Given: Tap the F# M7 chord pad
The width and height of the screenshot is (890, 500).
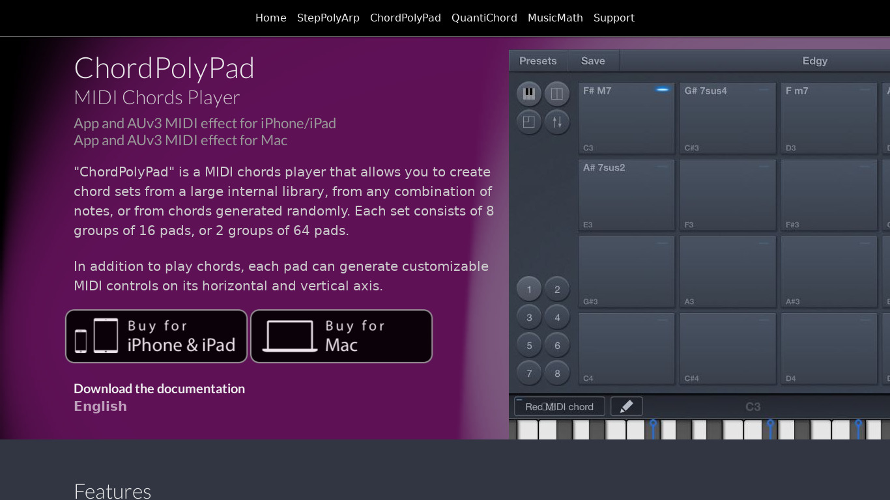Looking at the screenshot, I should (x=626, y=118).
